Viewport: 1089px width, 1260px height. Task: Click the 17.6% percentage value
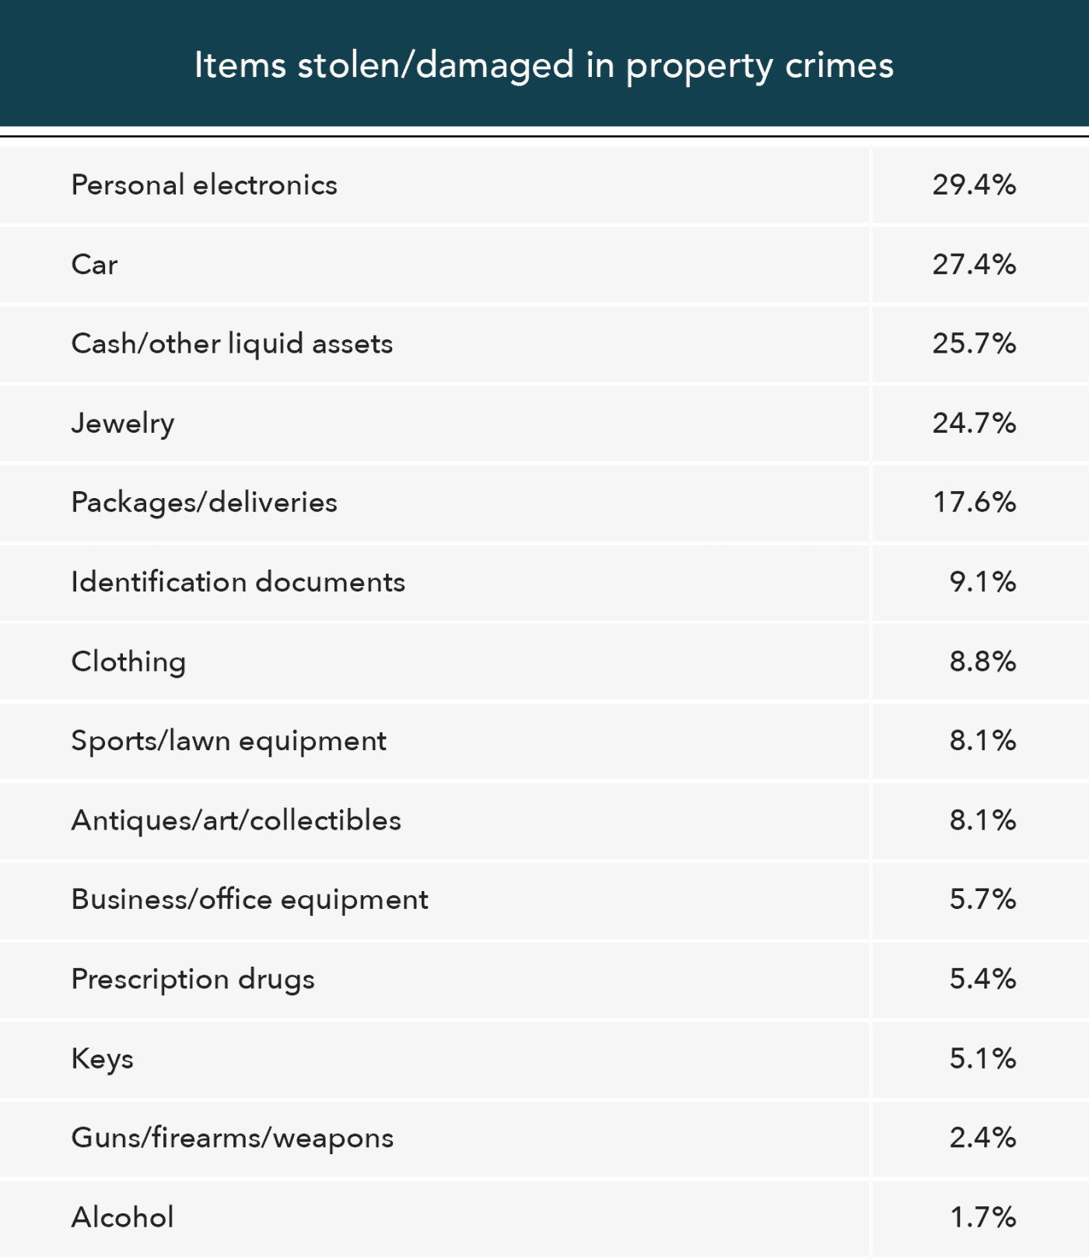(974, 503)
